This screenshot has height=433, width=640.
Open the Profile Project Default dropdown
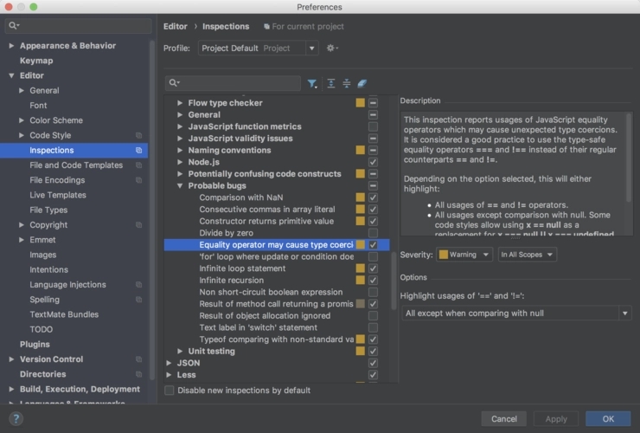pyautogui.click(x=258, y=48)
